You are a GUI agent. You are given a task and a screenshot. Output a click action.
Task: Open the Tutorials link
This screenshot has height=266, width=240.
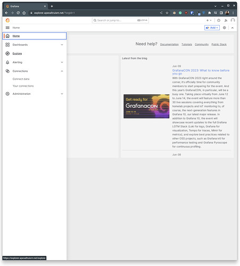coord(187,44)
